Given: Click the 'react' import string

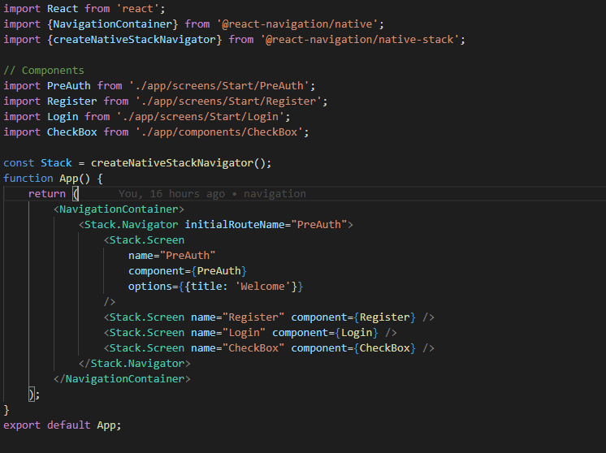Looking at the screenshot, I should [138, 8].
